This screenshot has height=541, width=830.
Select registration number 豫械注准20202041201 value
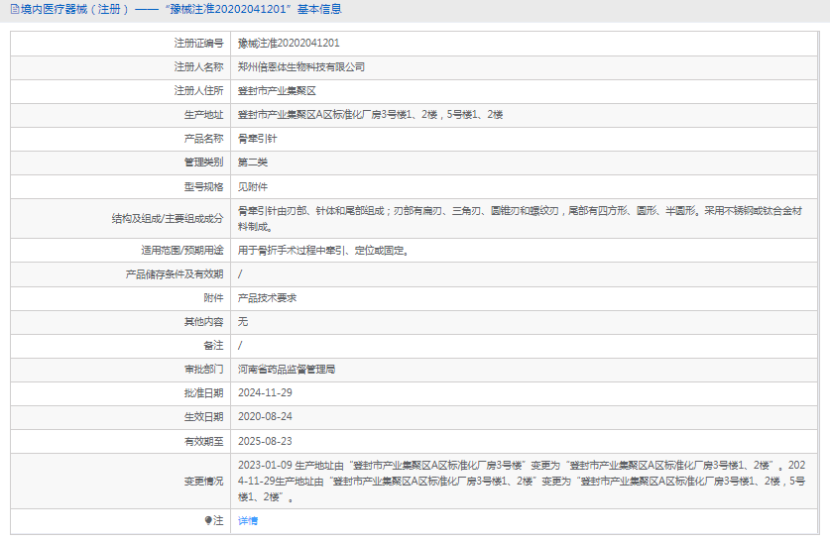click(x=289, y=43)
